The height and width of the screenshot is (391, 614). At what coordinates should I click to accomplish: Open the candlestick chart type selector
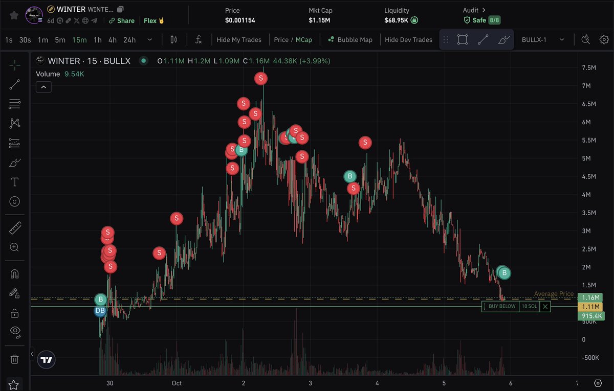[x=173, y=39]
